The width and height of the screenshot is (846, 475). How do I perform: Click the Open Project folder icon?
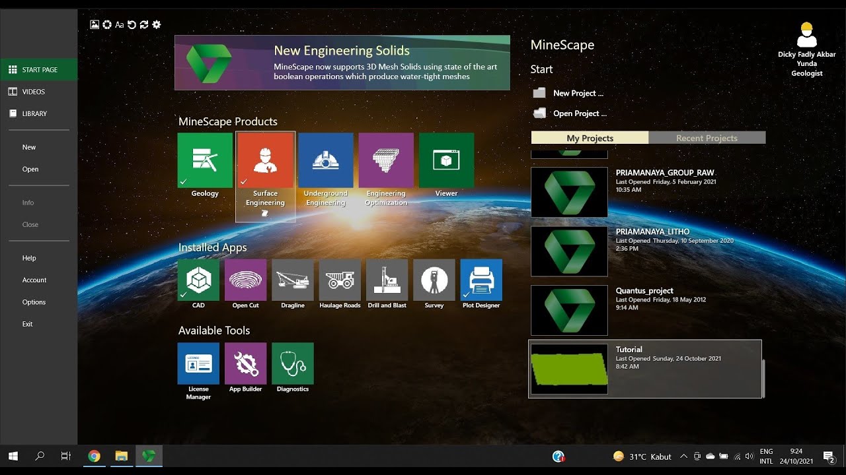point(539,113)
